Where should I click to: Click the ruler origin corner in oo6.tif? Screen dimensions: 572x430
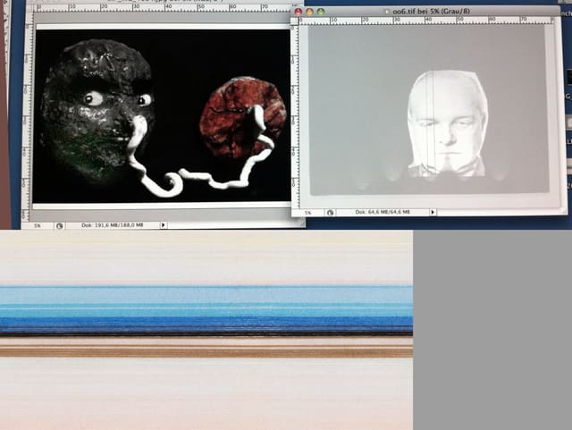[x=296, y=21]
